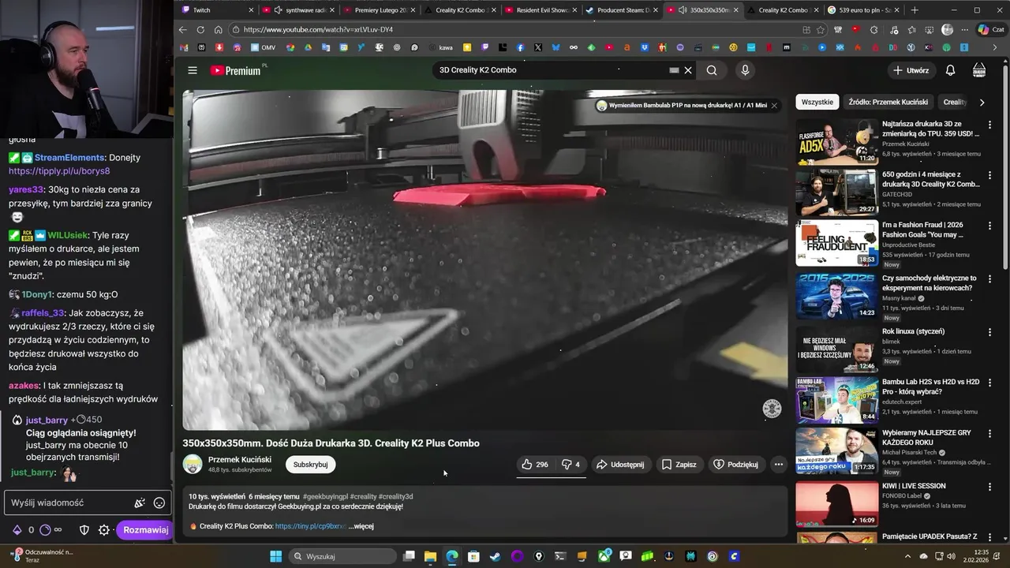Open options for Najtańsza drukarka 3D video
1010x568 pixels.
click(989, 125)
